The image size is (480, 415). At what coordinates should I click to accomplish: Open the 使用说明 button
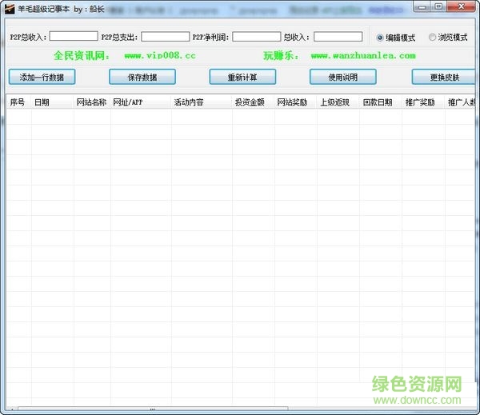click(x=343, y=77)
